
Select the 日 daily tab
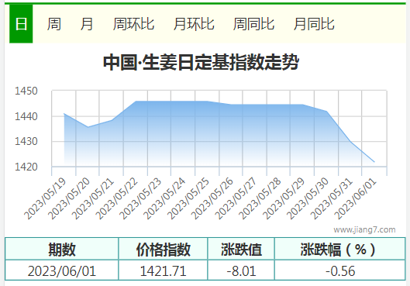point(21,24)
